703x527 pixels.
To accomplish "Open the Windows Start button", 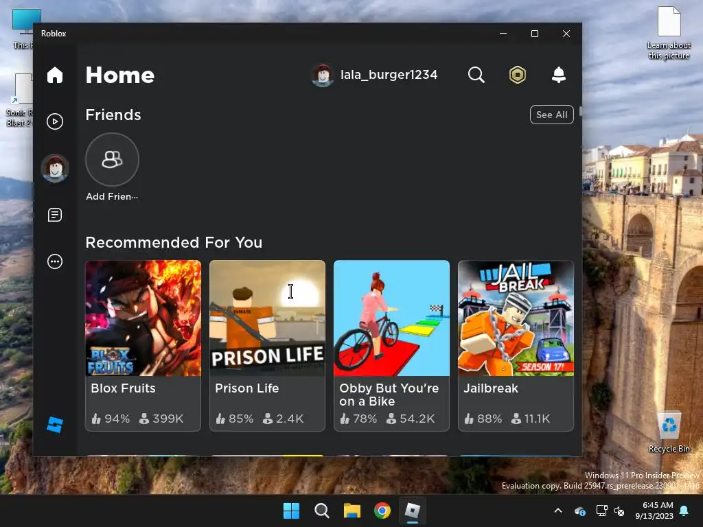I will point(291,511).
